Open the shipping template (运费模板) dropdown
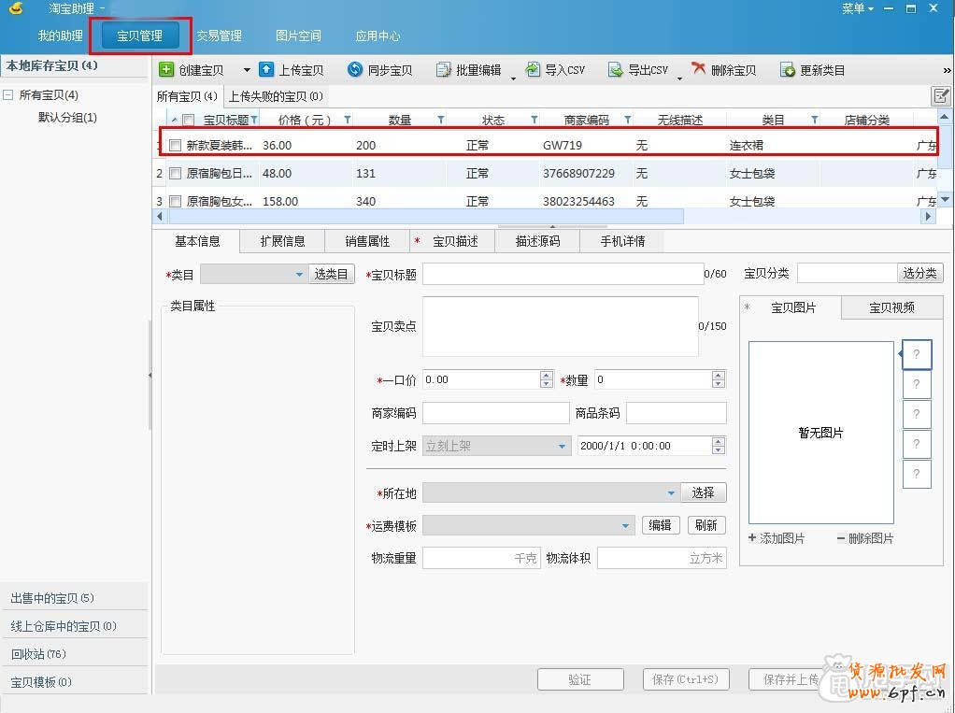Image resolution: width=955 pixels, height=713 pixels. coord(626,526)
